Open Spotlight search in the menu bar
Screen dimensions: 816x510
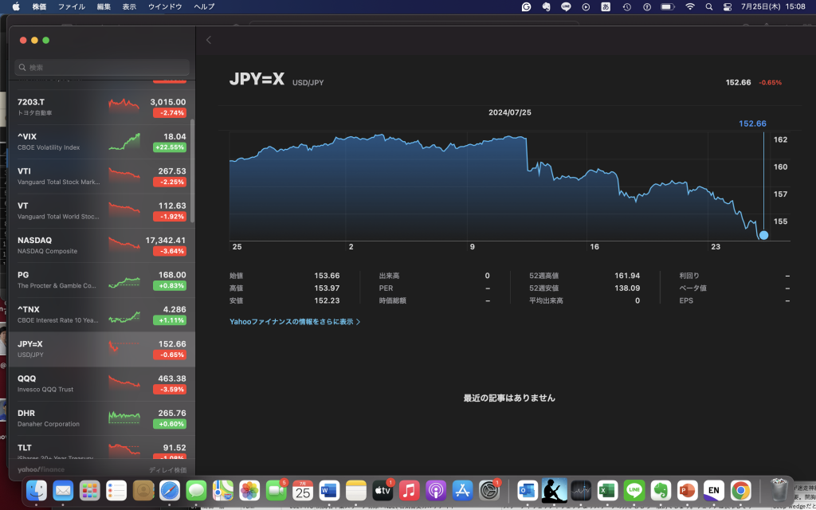708,6
